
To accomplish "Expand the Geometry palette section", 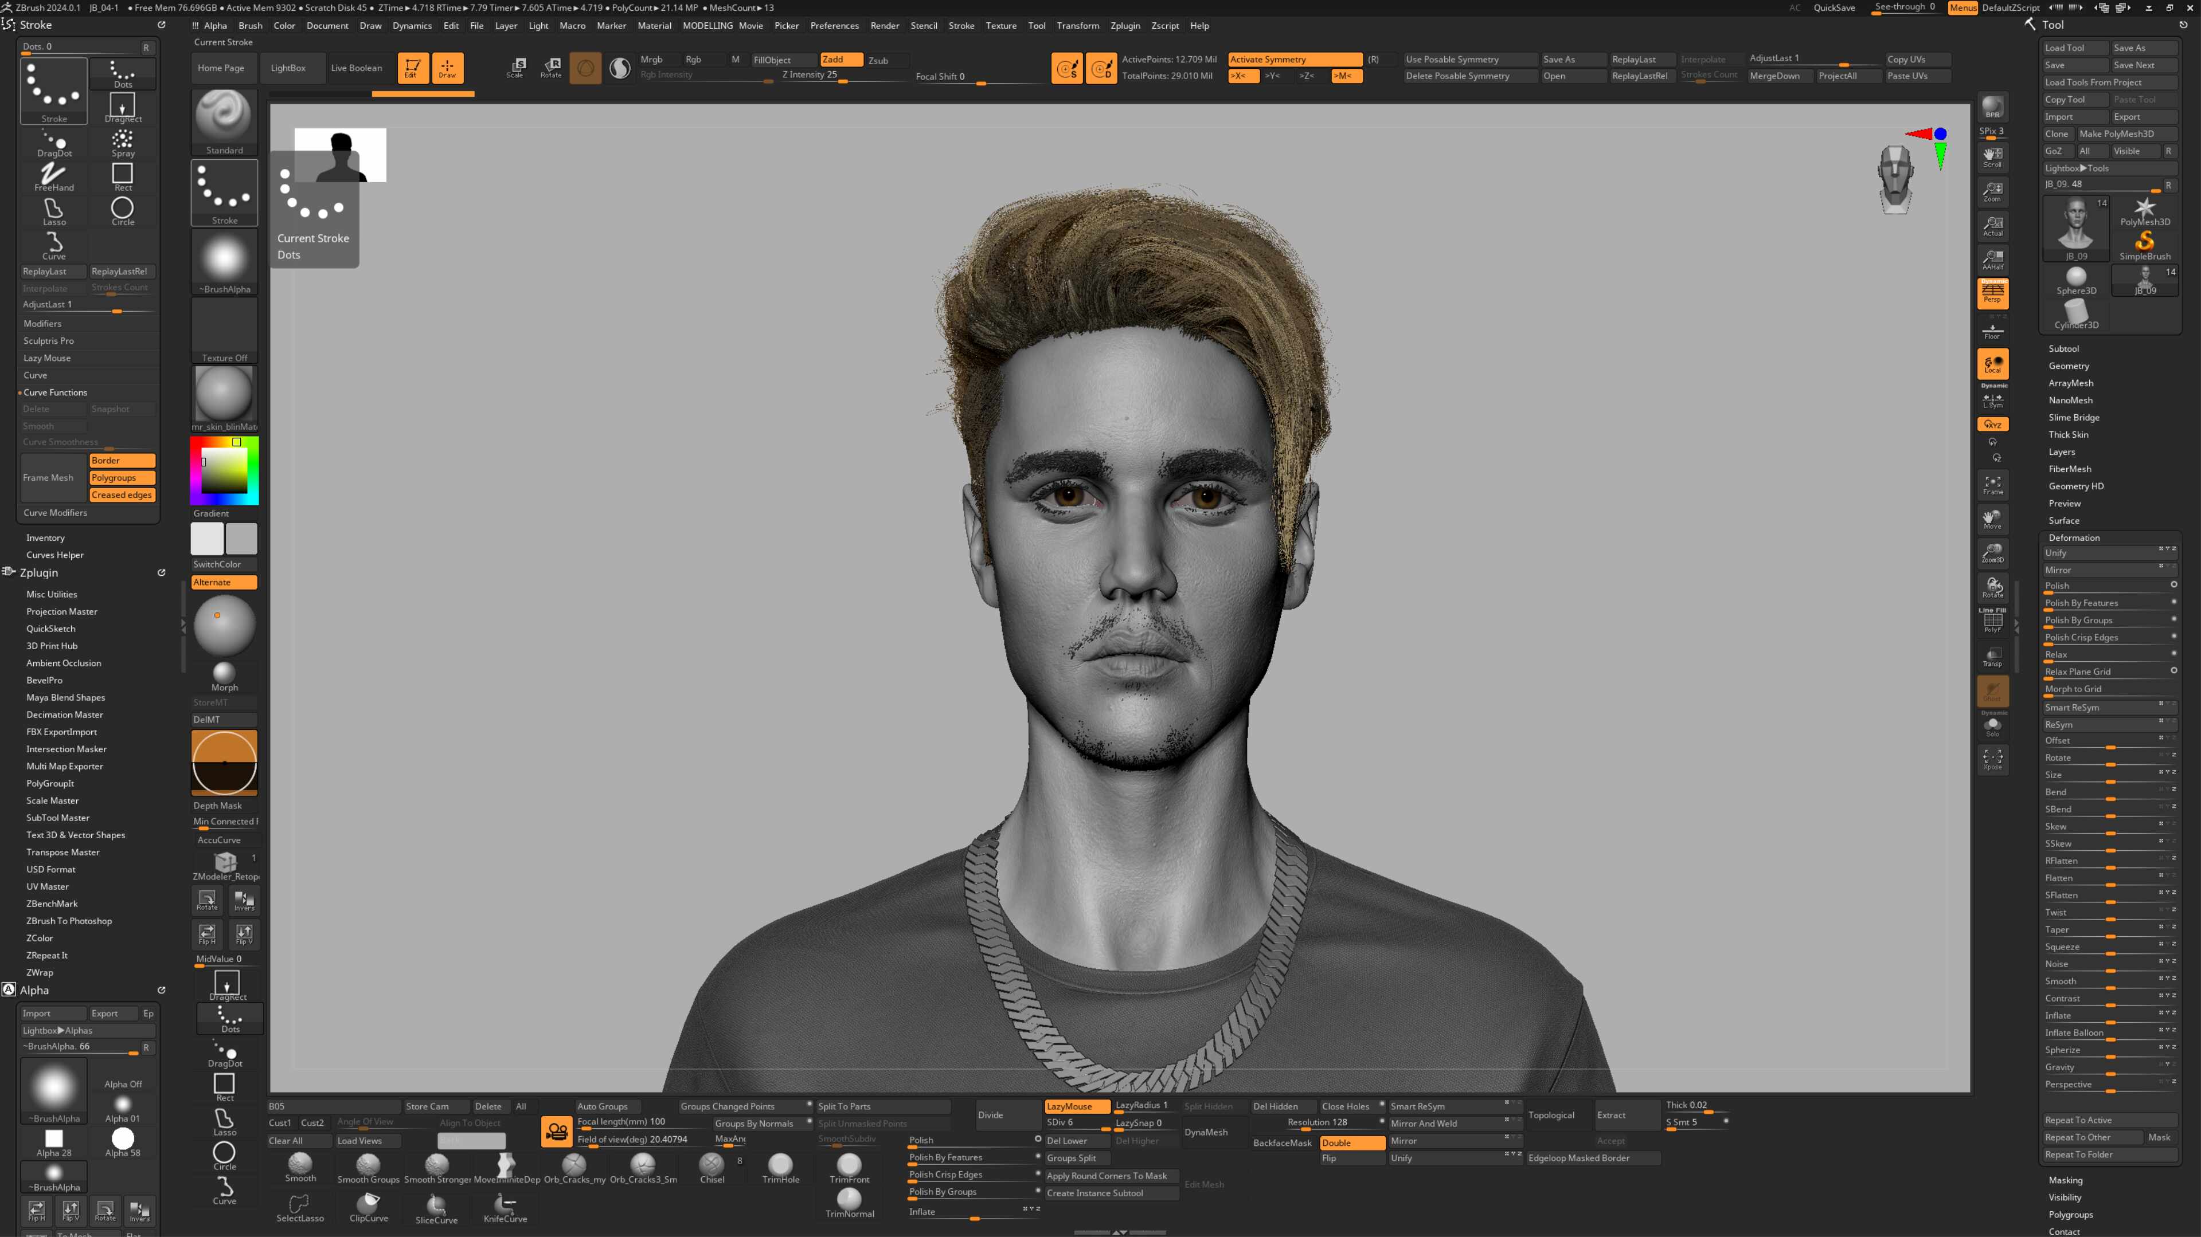I will pos(2068,366).
